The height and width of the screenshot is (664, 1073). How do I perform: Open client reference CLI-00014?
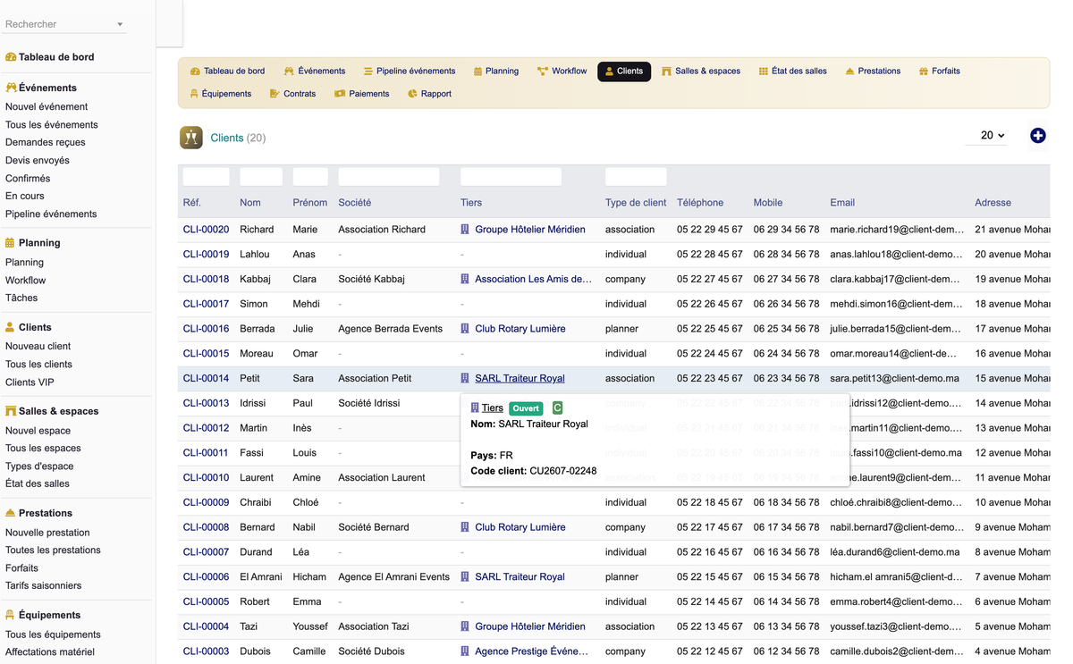[x=207, y=378]
